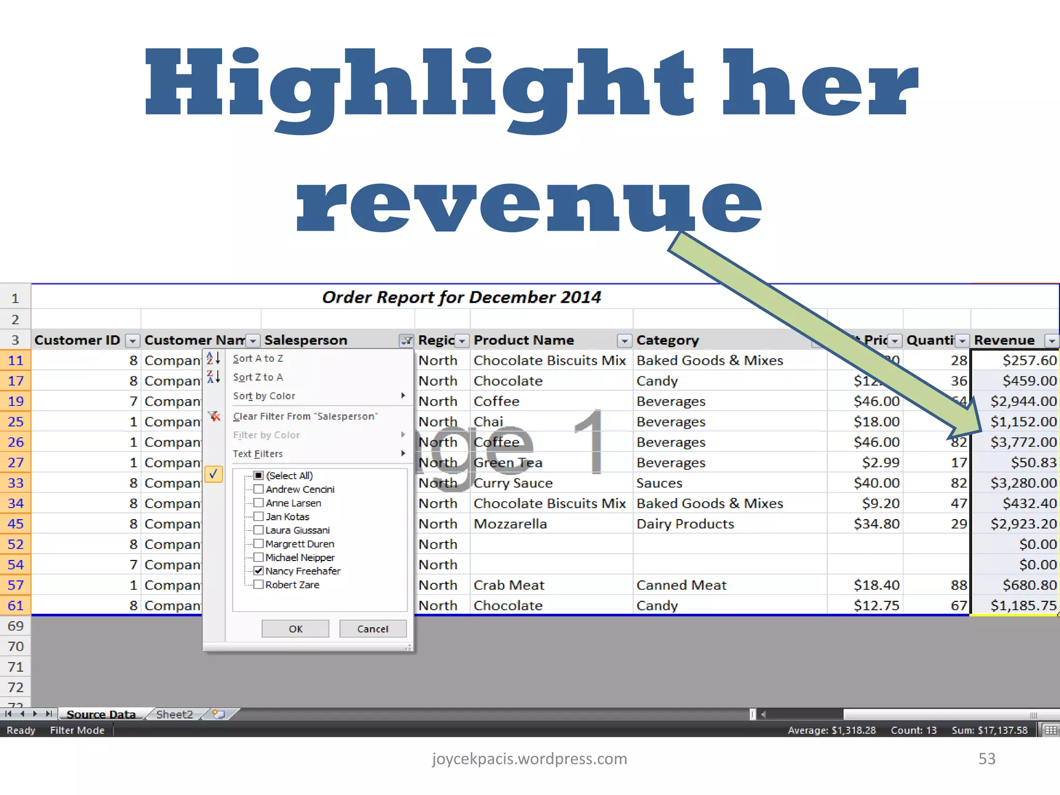Click the $3,772.00 revenue cell
Viewport: 1060px width, 795px height.
[1015, 442]
